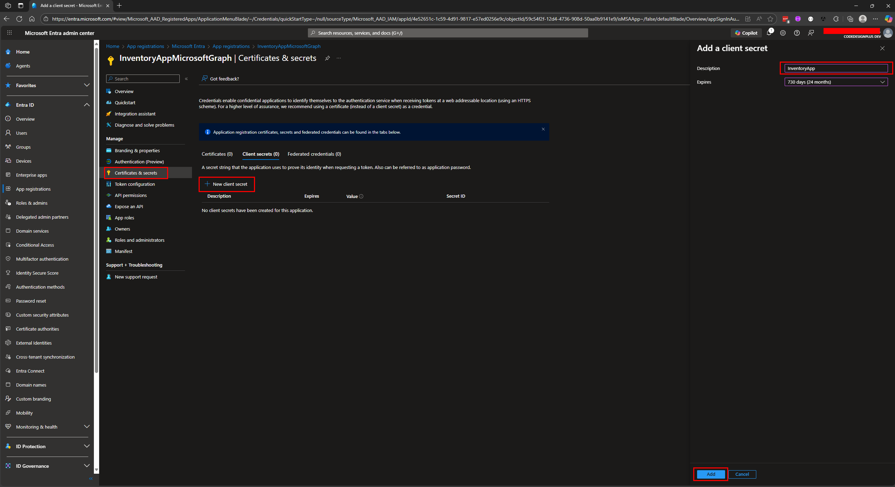The width and height of the screenshot is (895, 487).
Task: Go to Home breadcrumb link
Action: pos(113,46)
